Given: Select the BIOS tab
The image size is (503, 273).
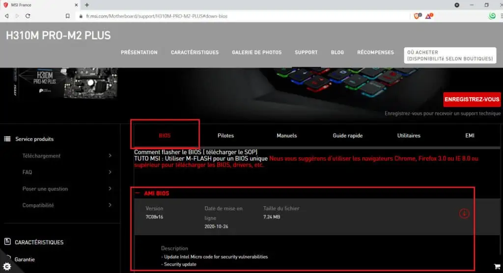Looking at the screenshot, I should coord(165,136).
